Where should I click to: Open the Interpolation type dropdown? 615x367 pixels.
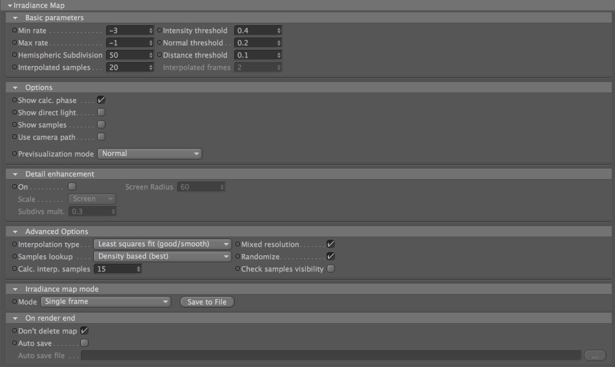pos(162,244)
